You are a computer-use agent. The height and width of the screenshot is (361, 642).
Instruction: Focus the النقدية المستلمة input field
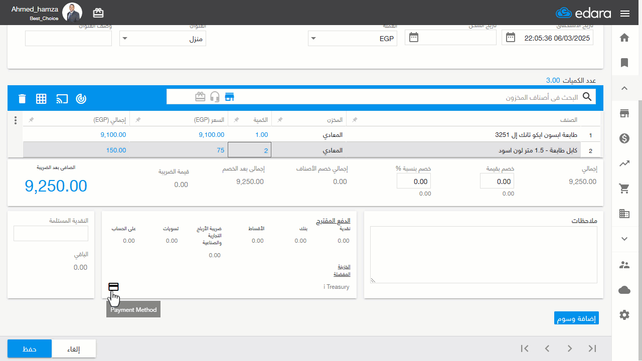(51, 233)
